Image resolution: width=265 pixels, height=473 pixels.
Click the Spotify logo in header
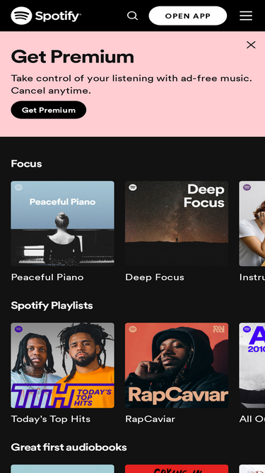46,16
